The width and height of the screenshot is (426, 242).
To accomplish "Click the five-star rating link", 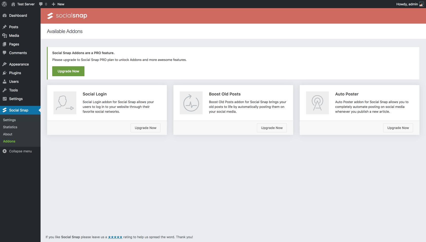I will click(115, 237).
